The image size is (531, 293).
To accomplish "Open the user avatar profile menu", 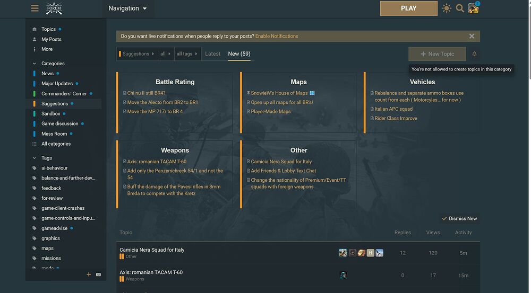I will (473, 8).
